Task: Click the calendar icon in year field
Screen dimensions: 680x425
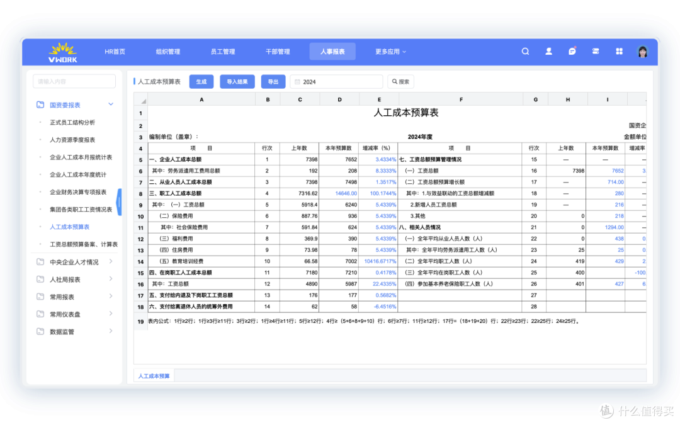Action: click(x=297, y=81)
